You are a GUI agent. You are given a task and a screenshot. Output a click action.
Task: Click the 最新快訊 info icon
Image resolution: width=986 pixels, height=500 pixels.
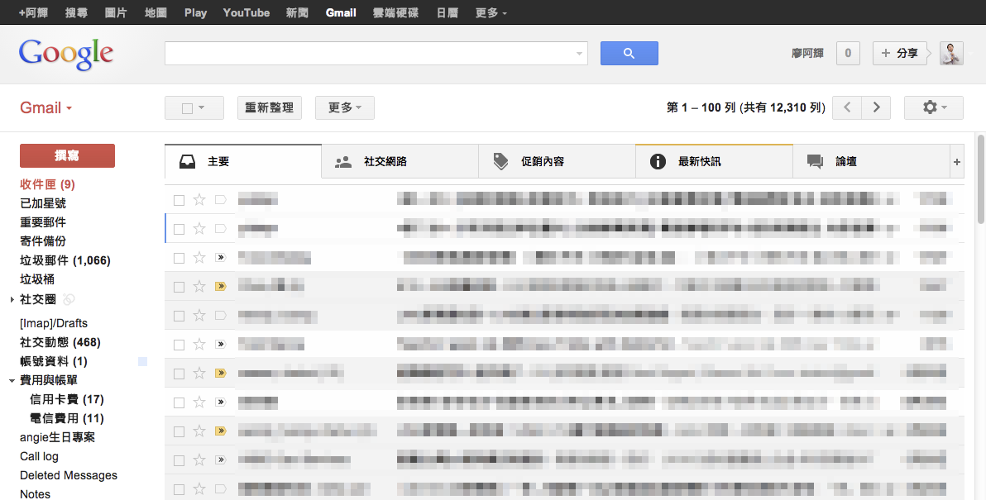click(658, 161)
